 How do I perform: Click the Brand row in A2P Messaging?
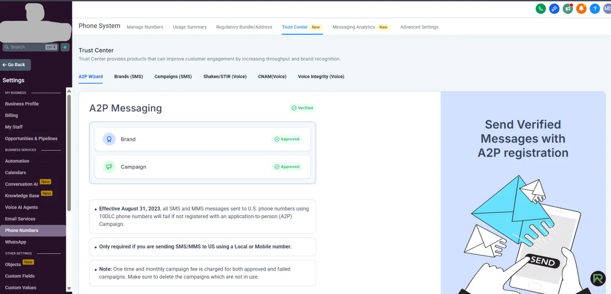point(202,139)
